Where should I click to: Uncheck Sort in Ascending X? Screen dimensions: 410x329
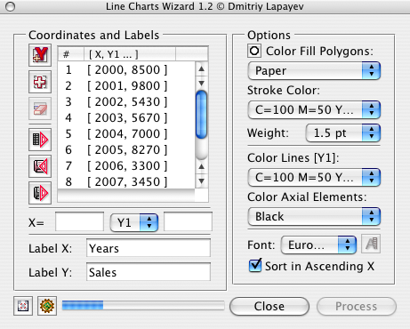(x=255, y=265)
